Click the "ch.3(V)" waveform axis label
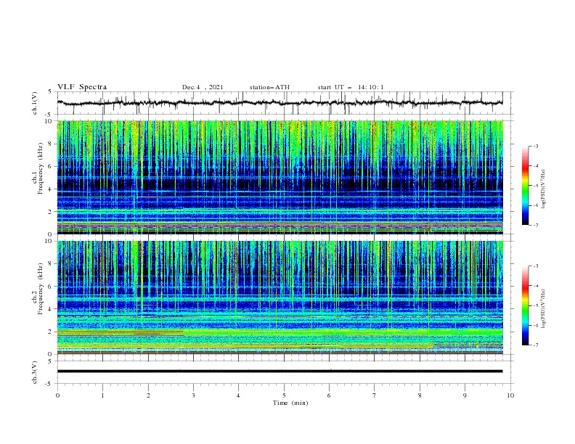Screen dimensions: 575x444 click(35, 372)
